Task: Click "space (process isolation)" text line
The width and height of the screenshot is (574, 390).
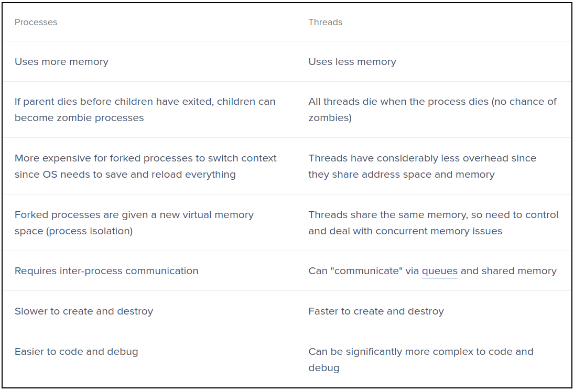Action: [x=73, y=231]
